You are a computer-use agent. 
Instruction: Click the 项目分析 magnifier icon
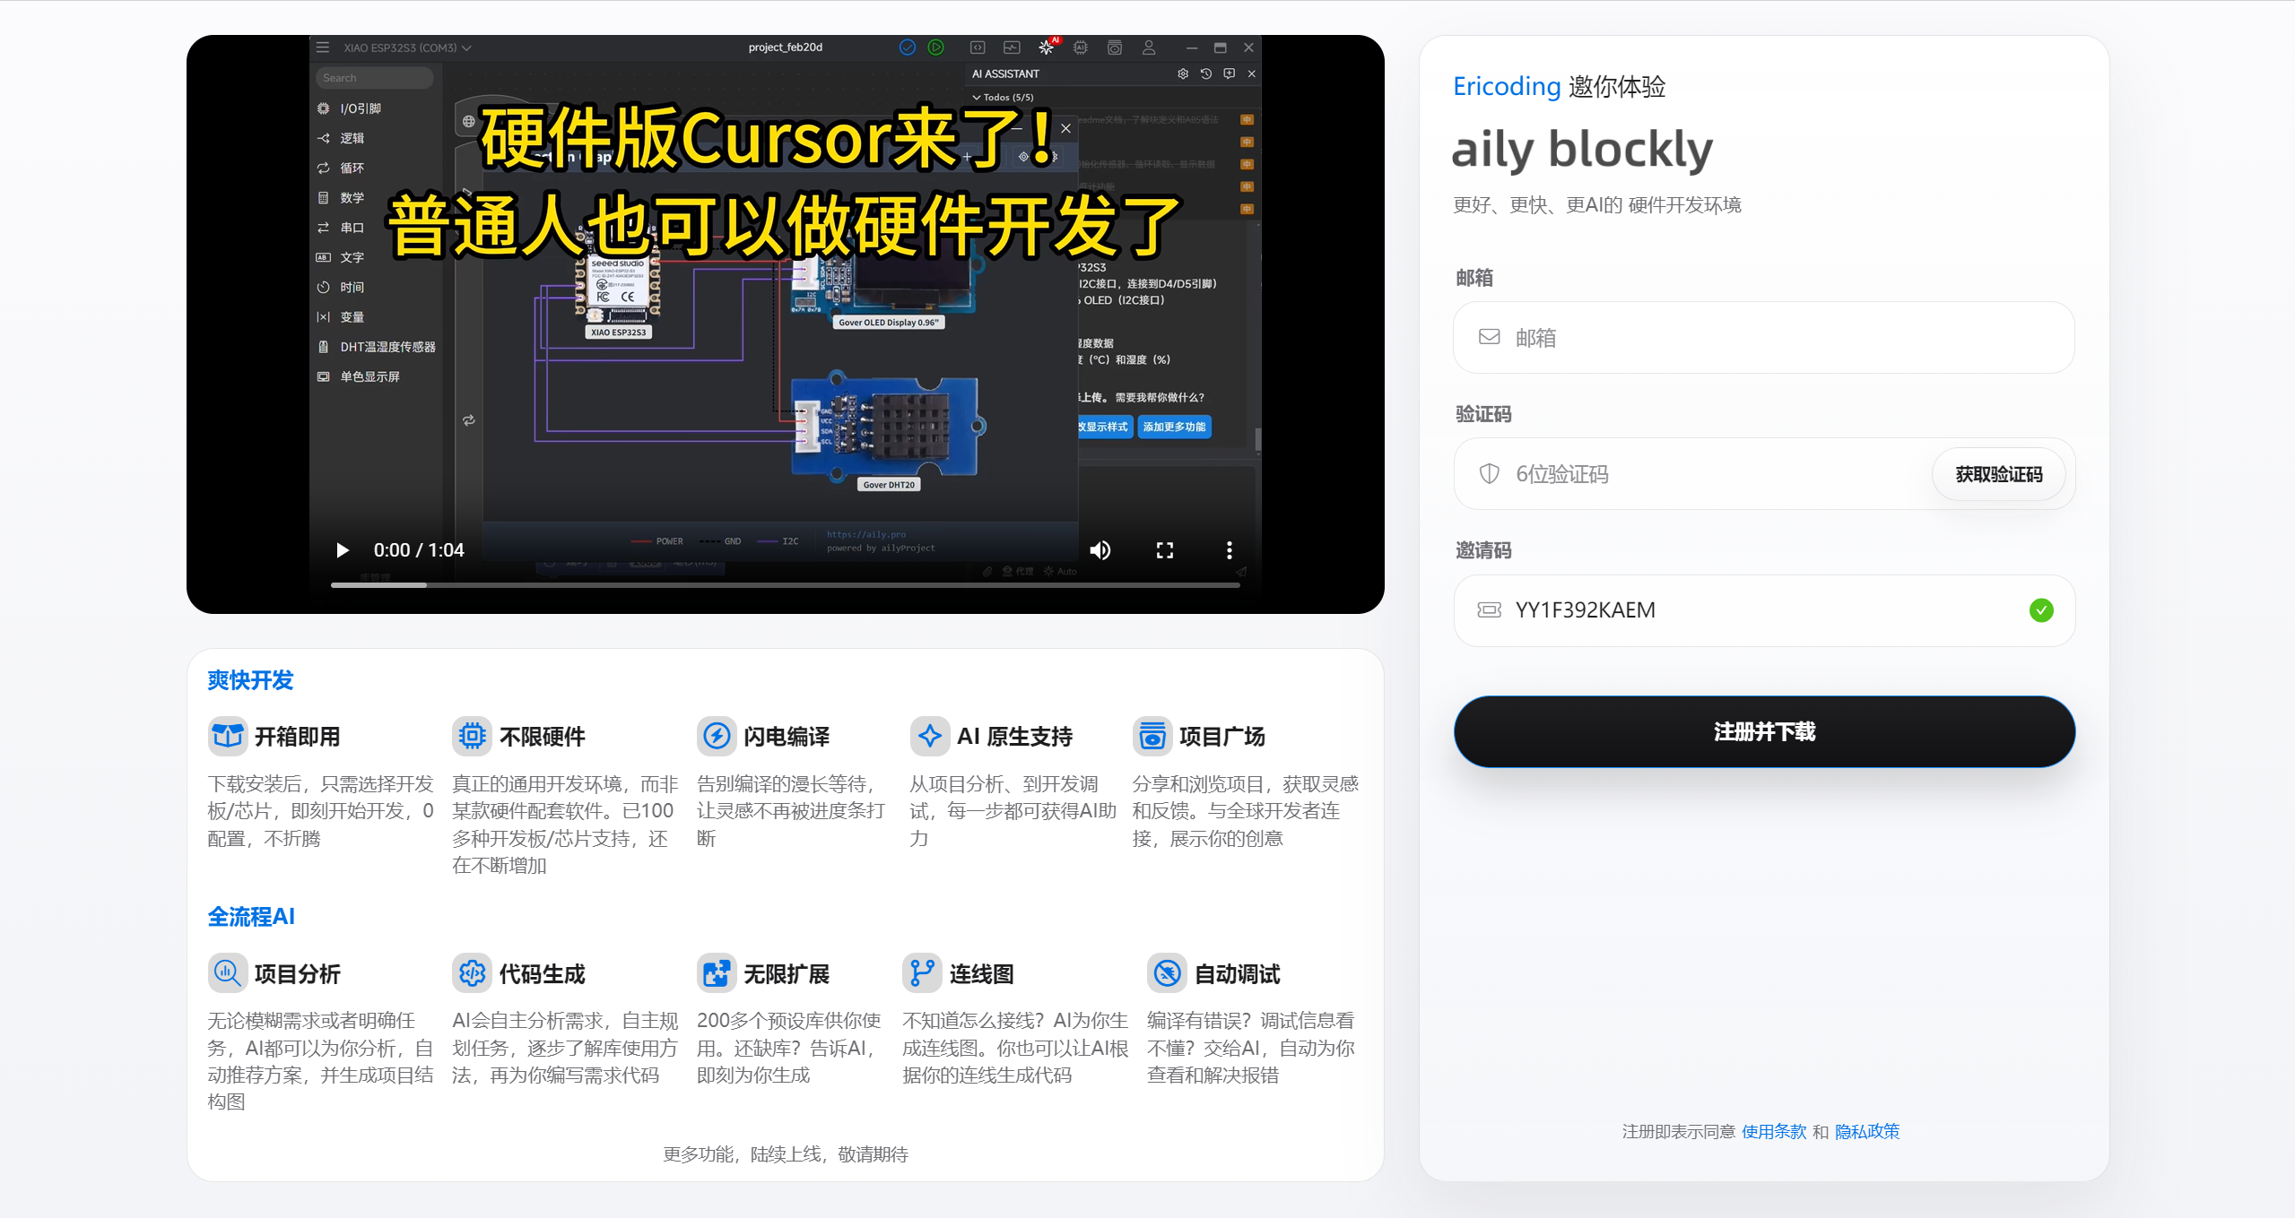227,972
